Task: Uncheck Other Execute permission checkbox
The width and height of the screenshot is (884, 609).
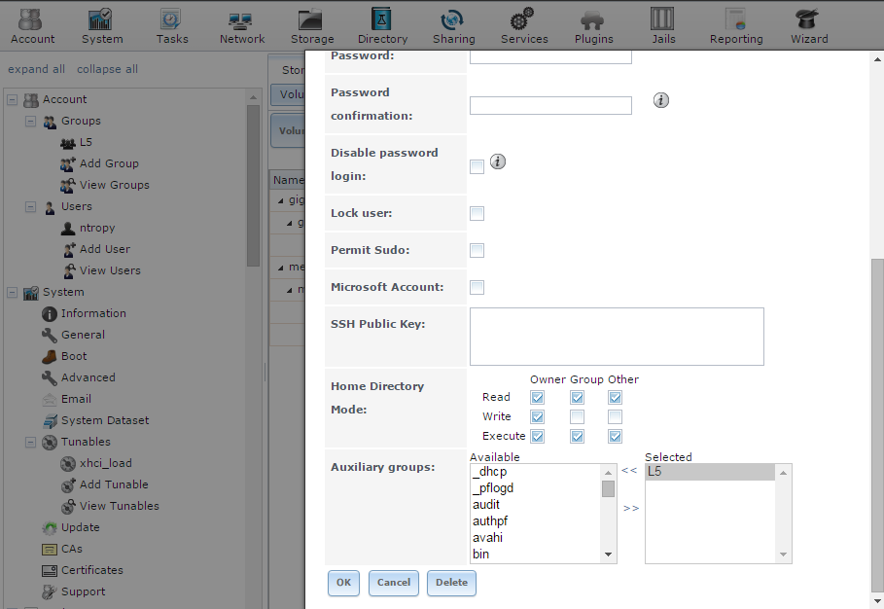Action: coord(615,437)
